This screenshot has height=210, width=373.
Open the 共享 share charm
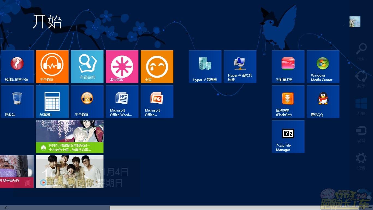pos(361,79)
